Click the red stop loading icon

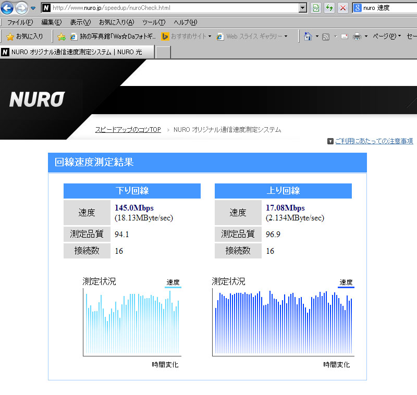343,8
